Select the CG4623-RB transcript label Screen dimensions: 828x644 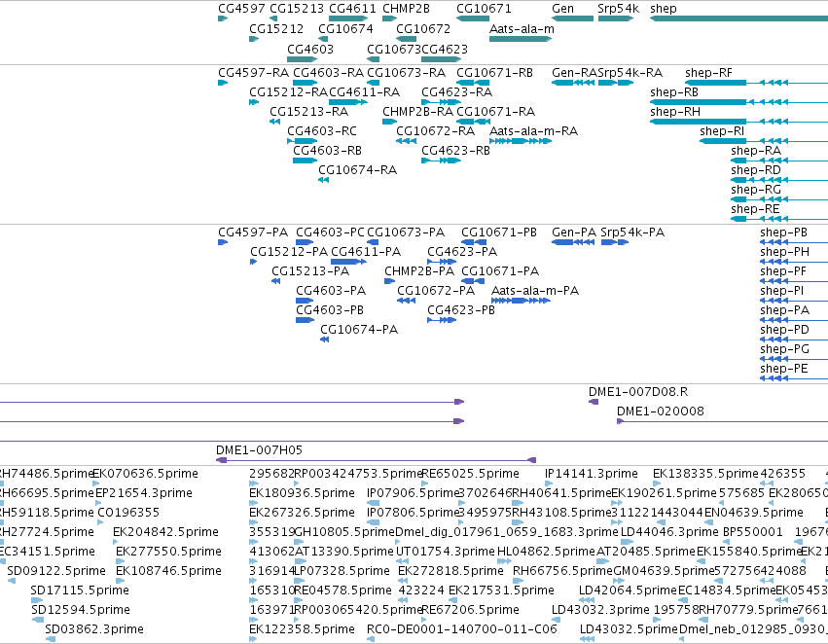455,151
